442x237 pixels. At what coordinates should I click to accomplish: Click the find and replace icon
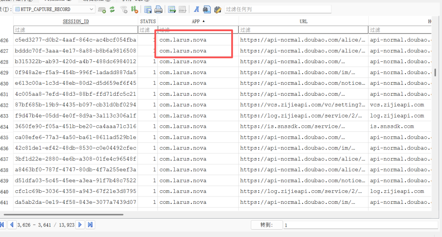(218, 9)
